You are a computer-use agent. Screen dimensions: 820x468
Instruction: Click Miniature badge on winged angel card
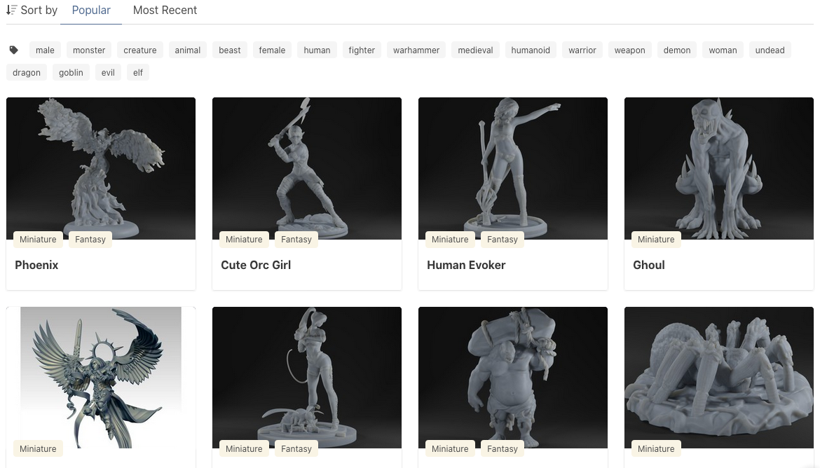click(x=38, y=448)
